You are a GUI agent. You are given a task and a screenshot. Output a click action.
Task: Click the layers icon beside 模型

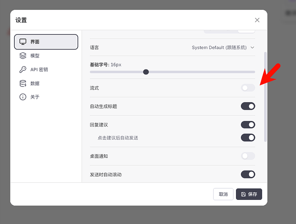pyautogui.click(x=23, y=56)
